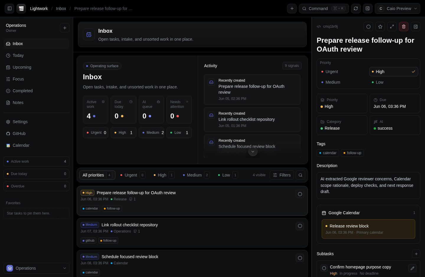Click the Inbox header calendar-clock icon

tap(89, 34)
